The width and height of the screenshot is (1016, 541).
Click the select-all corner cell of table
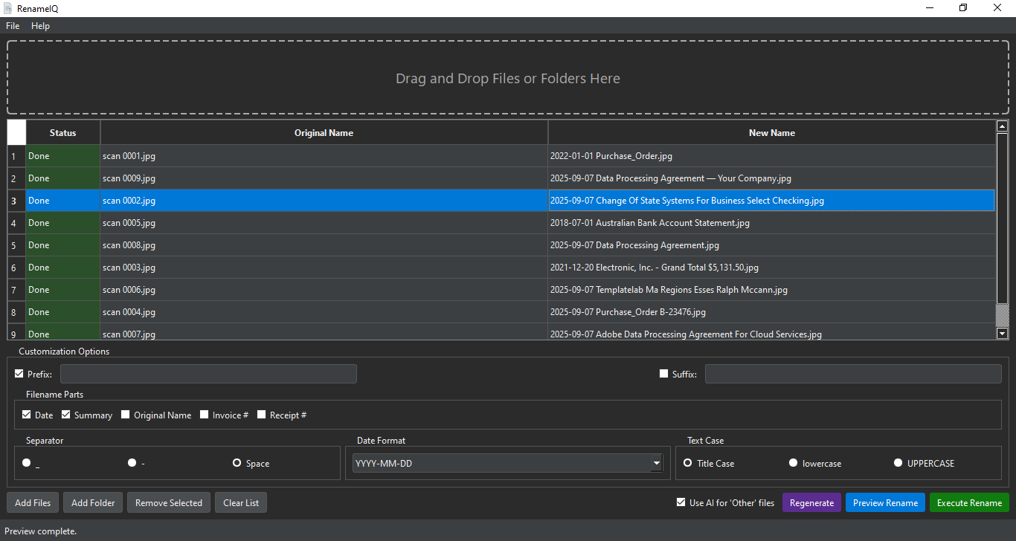[x=16, y=132]
